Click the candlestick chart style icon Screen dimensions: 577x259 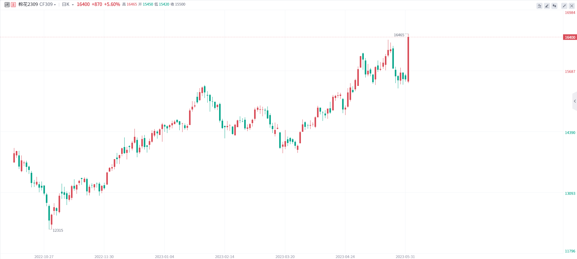(554, 6)
